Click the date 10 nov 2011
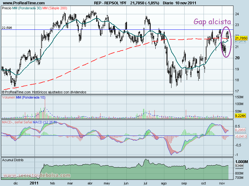 [x=186, y=3]
